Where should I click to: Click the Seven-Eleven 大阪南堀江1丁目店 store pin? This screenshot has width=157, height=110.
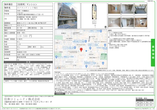click(86, 67)
